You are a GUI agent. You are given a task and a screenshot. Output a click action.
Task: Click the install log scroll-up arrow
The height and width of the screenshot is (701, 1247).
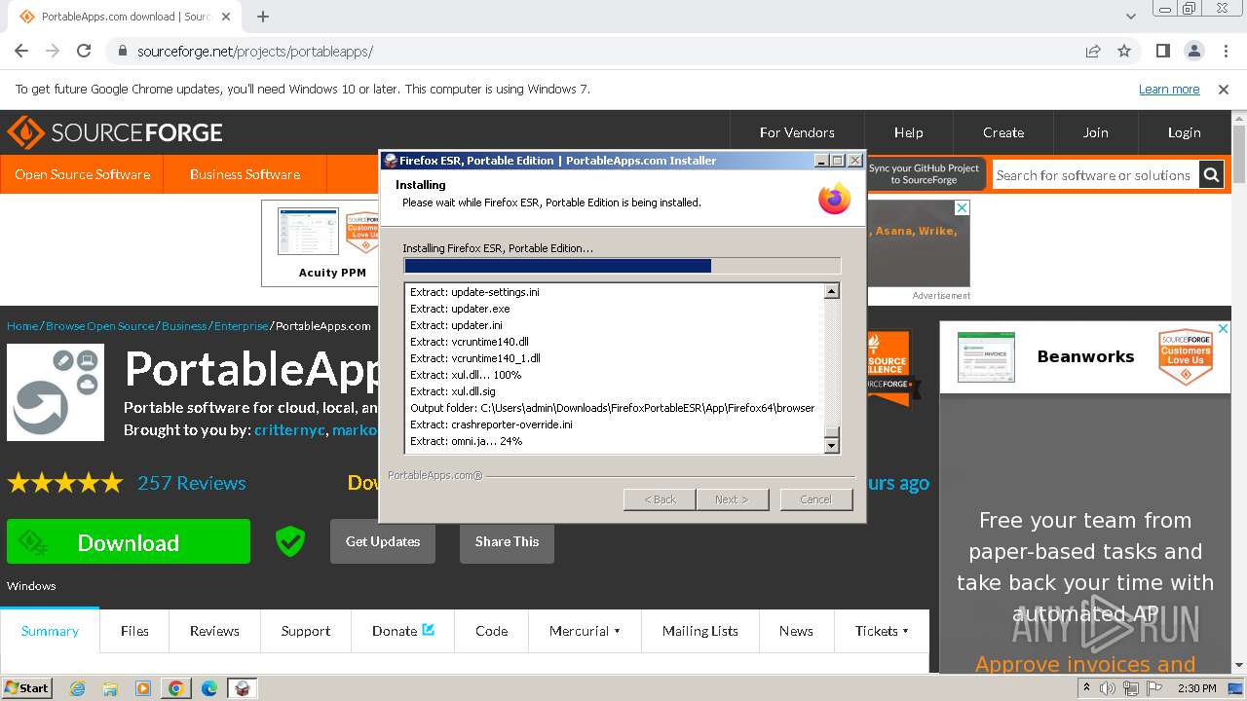pyautogui.click(x=831, y=291)
